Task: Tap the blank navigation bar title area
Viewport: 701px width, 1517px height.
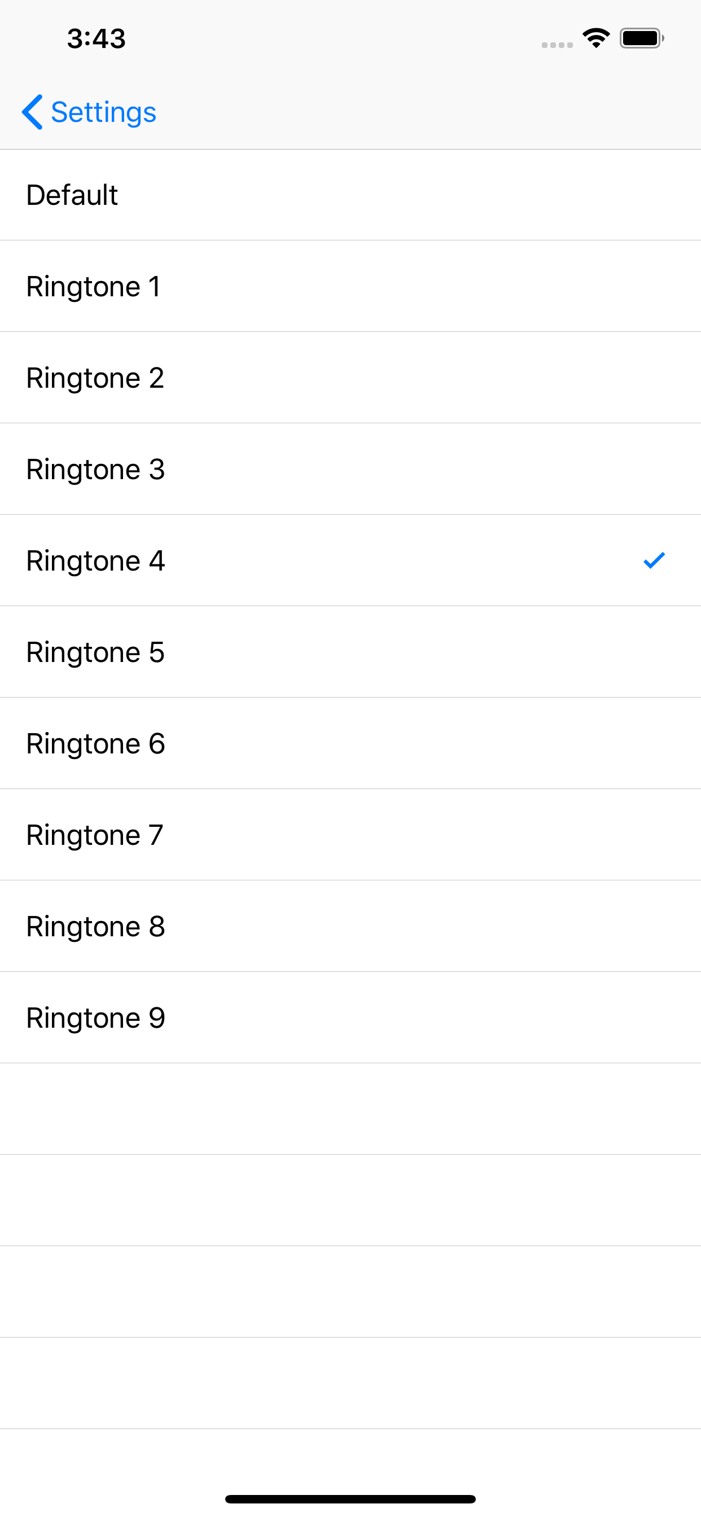Action: click(350, 112)
